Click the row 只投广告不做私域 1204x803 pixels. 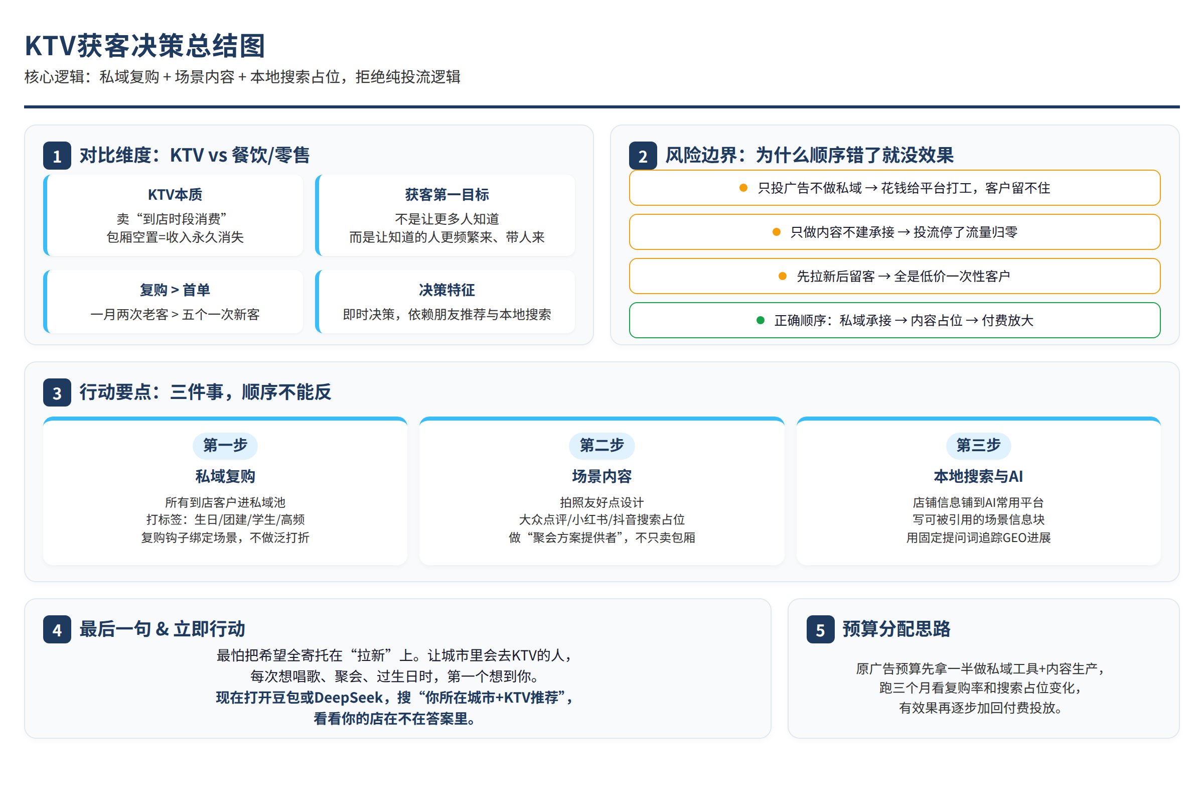(895, 188)
